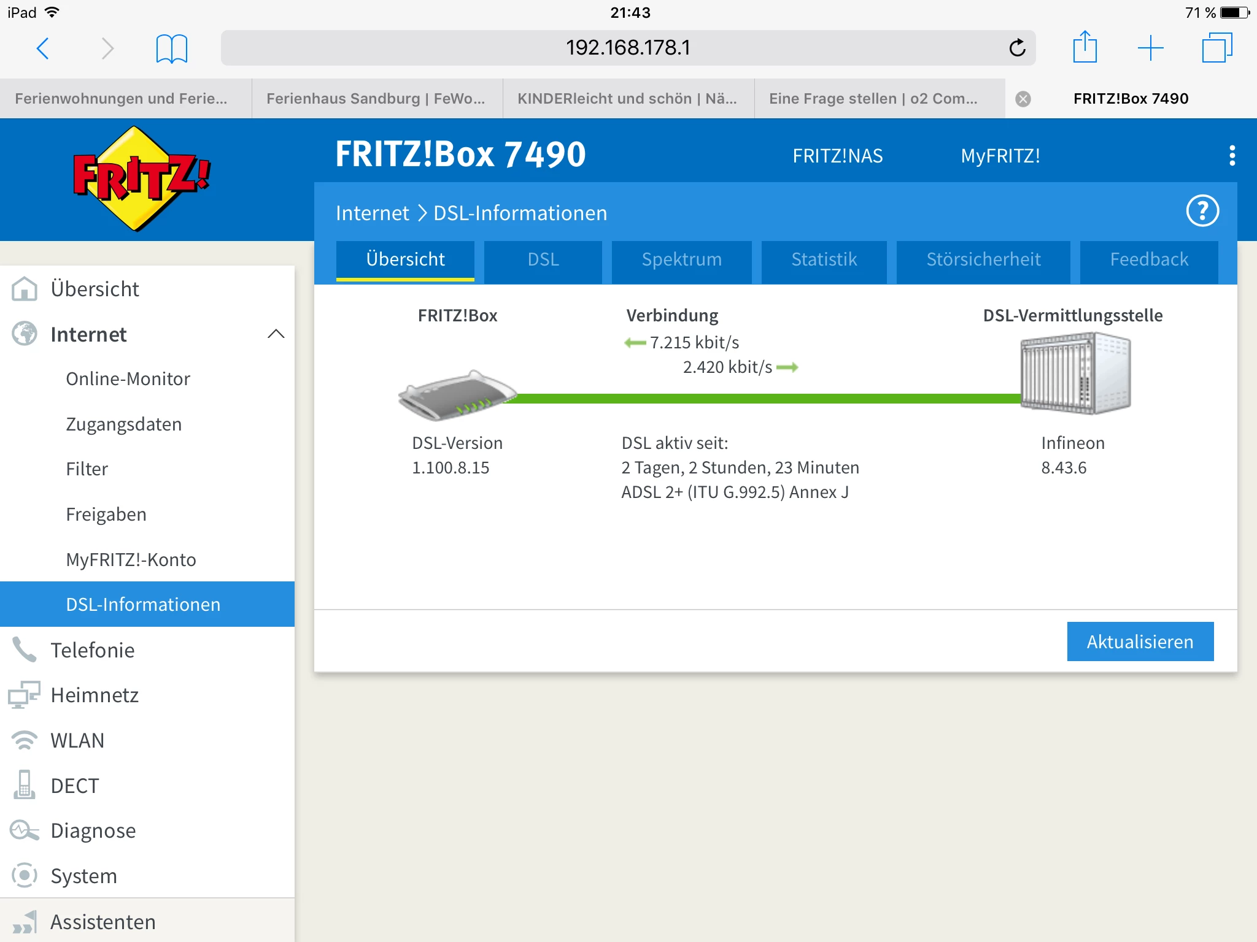Open Filter submenu item
The image size is (1257, 942).
147,469
